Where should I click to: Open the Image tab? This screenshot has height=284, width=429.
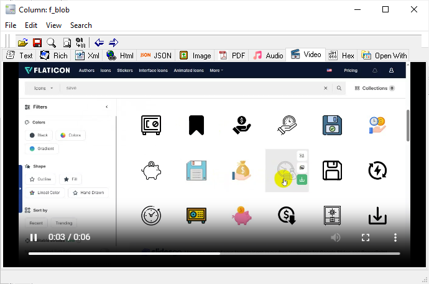195,55
